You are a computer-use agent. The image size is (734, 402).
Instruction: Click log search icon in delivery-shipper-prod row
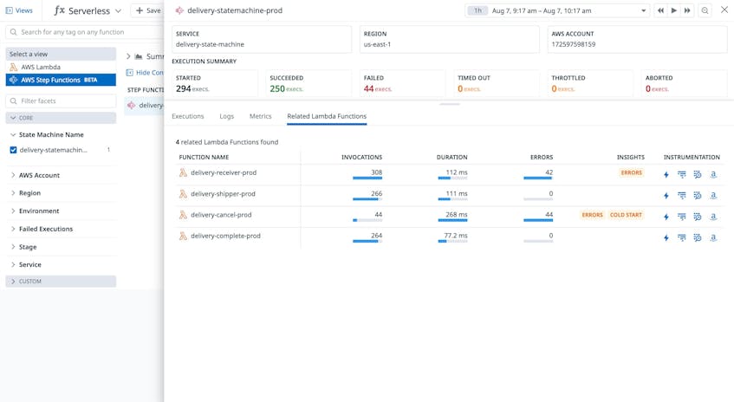pyautogui.click(x=698, y=196)
